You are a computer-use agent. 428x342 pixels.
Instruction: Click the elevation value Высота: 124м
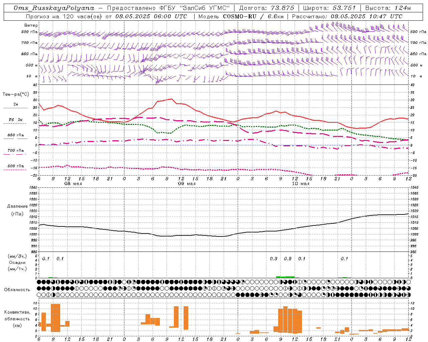388,8
